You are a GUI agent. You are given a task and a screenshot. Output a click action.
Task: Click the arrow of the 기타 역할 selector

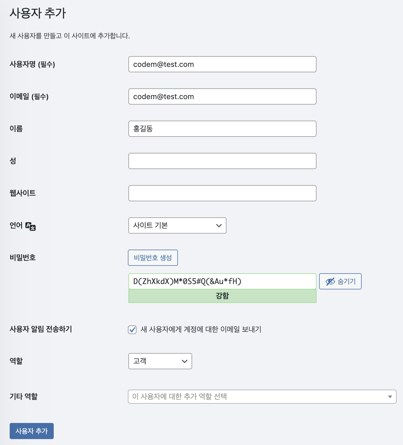click(x=390, y=397)
